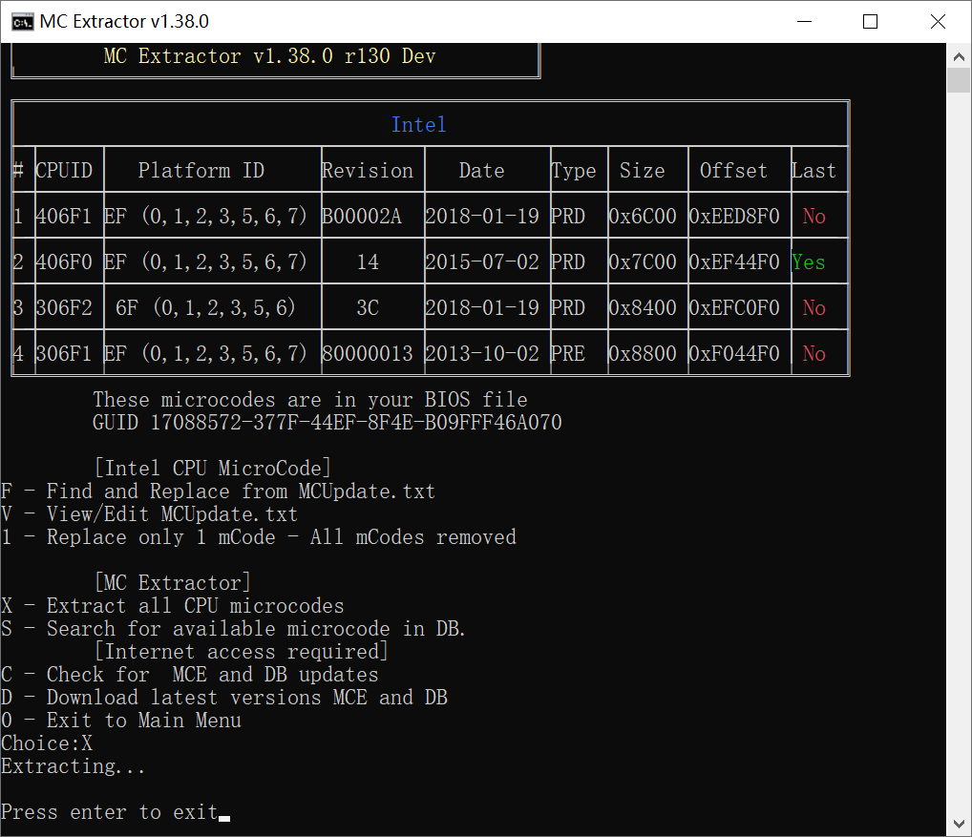
Task: Click CPUID cell 406F0
Action: (x=64, y=262)
